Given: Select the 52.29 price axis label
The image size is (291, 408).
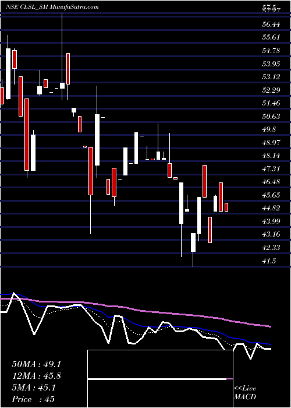Looking at the screenshot, I should tap(271, 90).
